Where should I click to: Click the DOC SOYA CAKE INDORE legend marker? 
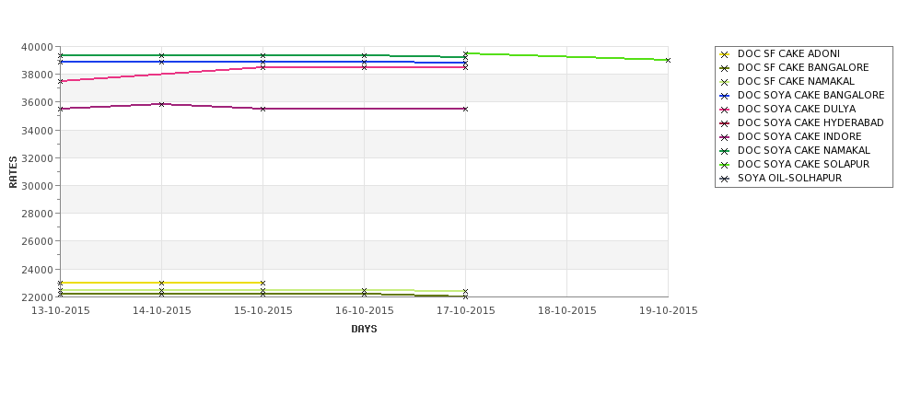pos(724,137)
